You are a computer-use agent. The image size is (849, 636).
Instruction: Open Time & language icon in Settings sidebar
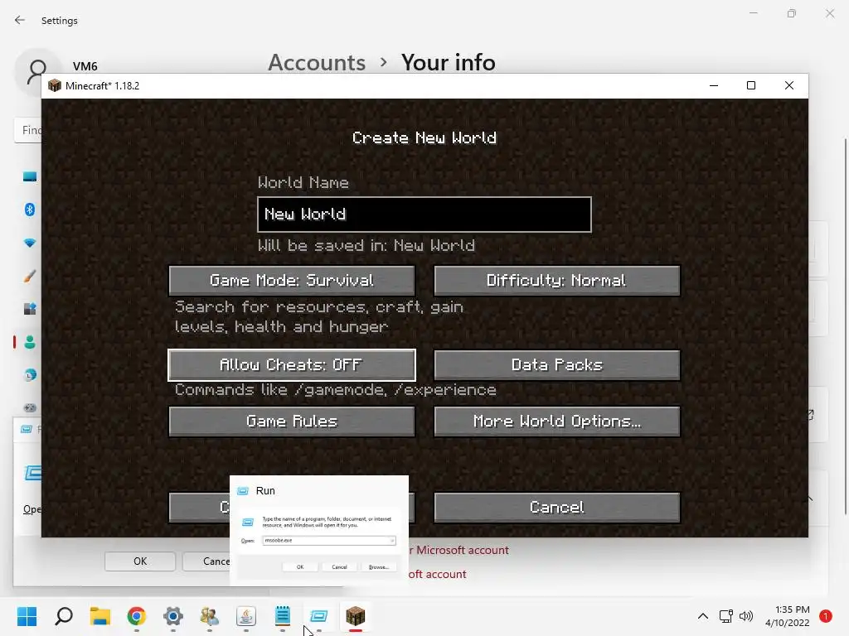coord(30,375)
